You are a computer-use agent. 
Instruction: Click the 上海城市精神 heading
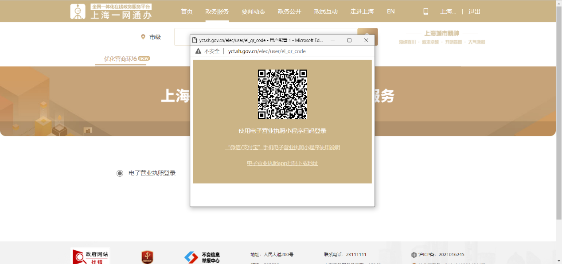tap(442, 33)
